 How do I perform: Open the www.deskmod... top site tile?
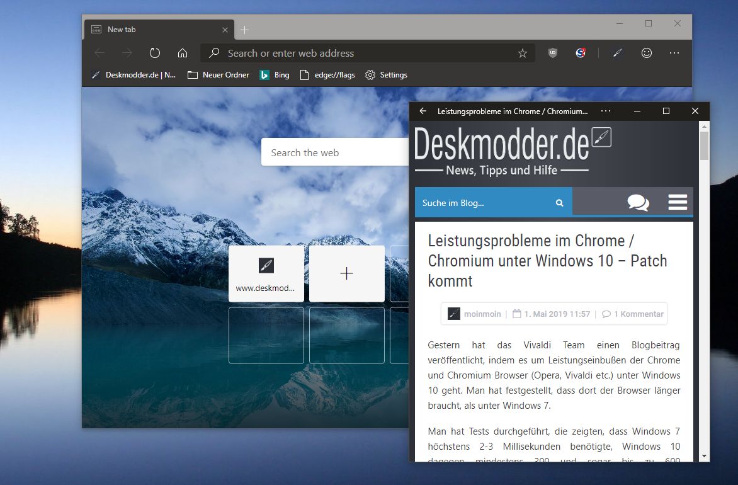point(266,273)
